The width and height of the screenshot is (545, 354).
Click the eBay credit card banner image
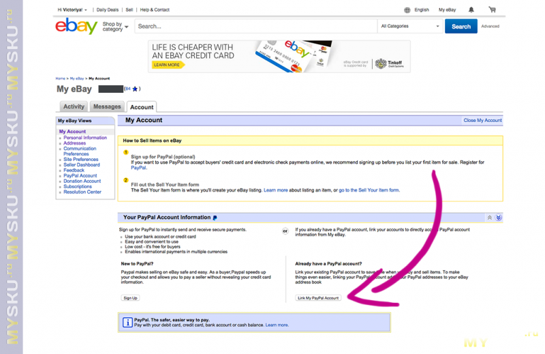pos(279,57)
